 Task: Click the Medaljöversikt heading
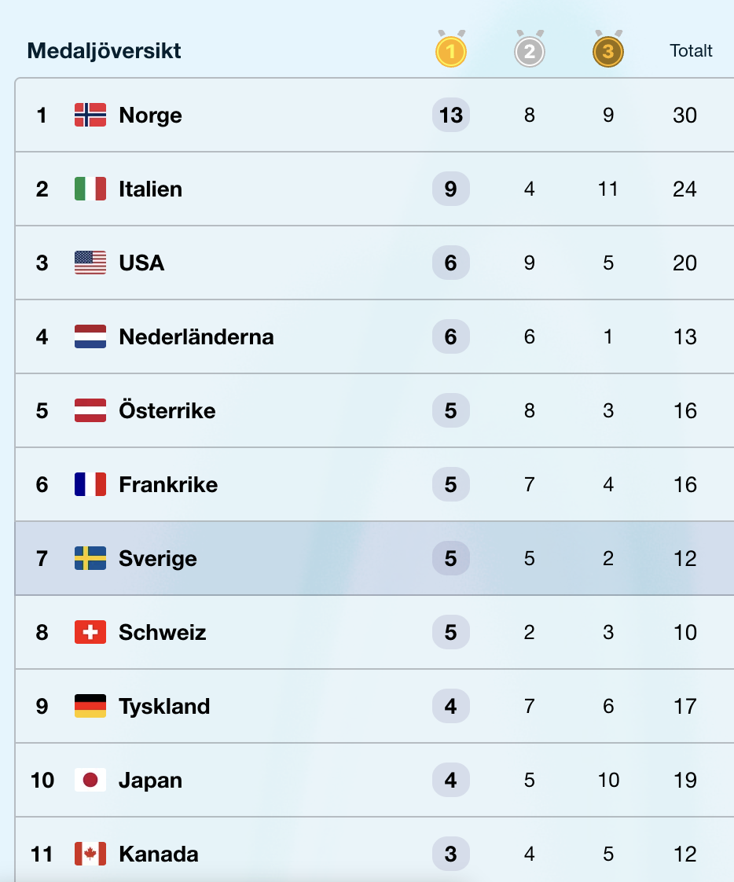[104, 51]
